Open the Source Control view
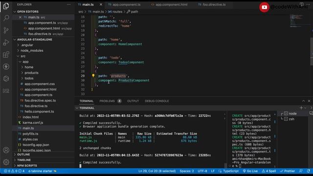This screenshot has width=313, height=176. point(6,30)
